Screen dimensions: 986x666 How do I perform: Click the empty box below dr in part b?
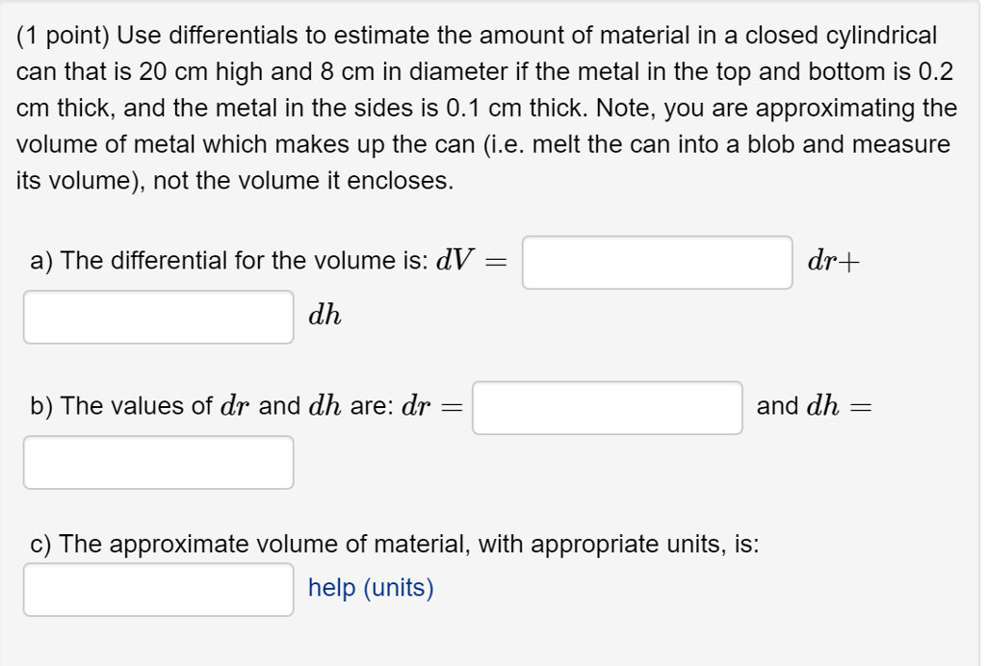pos(158,463)
